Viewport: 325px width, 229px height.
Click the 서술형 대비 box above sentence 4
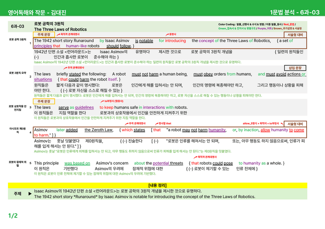(x=295, y=124)
